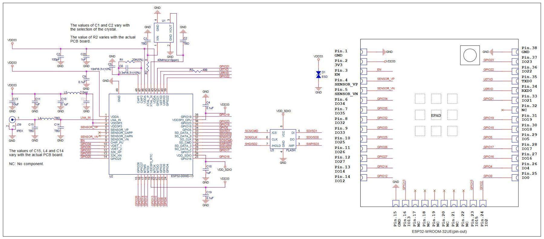Select the C20 1uF capacitor symbol
The height and width of the screenshot is (239, 544).
click(x=86, y=57)
